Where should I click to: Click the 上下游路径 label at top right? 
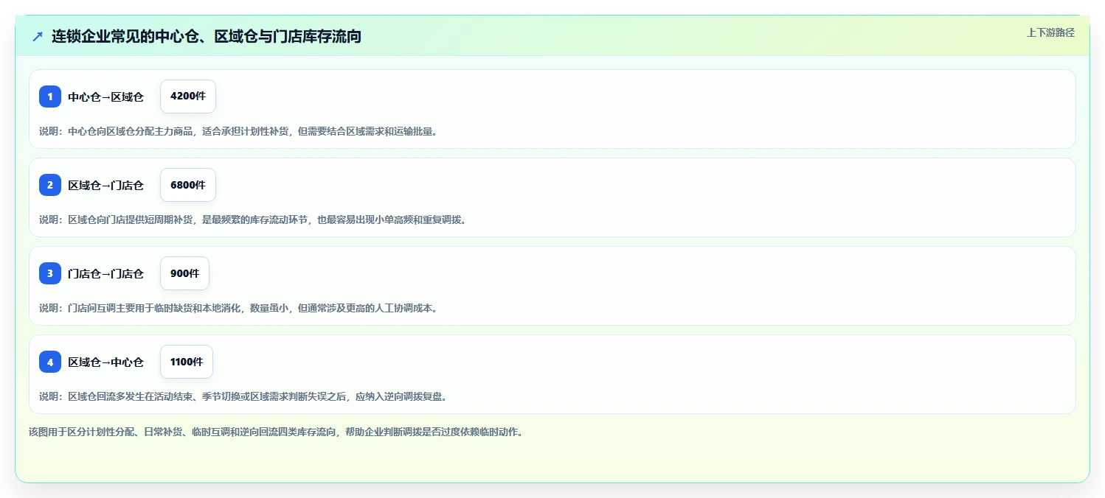[x=1050, y=32]
